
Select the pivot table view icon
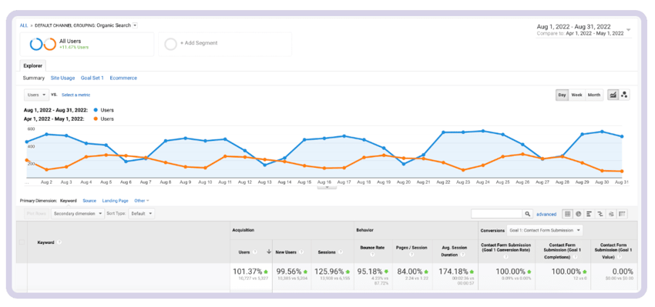[622, 214]
